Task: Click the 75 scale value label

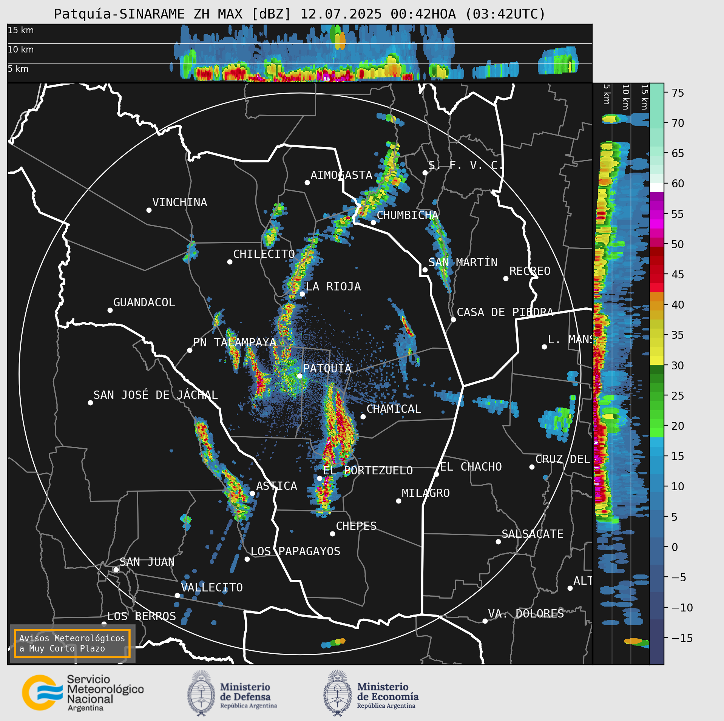Action: (x=678, y=93)
